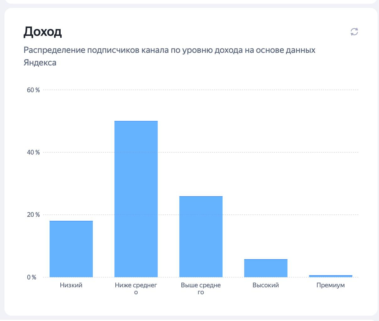Screen dimensions: 379x321
Task: Select the Выше среднего axis label
Action: [x=201, y=288]
